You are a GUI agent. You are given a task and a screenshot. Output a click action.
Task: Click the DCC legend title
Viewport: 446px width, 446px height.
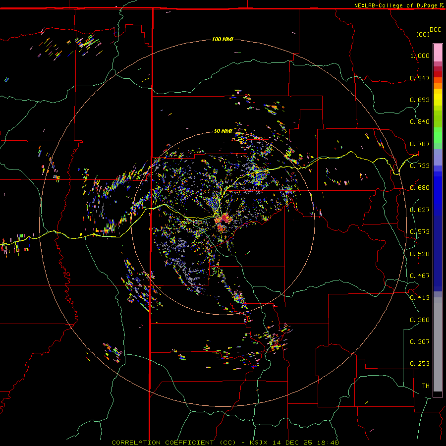[x=435, y=30]
